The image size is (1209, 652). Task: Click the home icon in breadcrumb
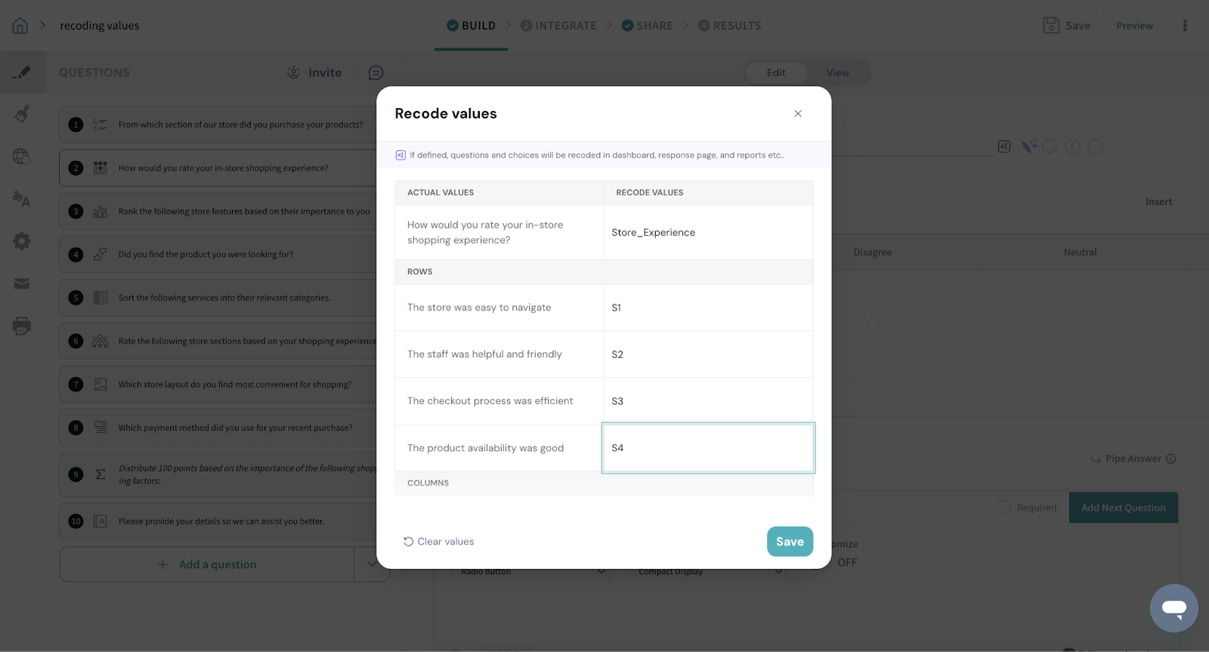(20, 26)
